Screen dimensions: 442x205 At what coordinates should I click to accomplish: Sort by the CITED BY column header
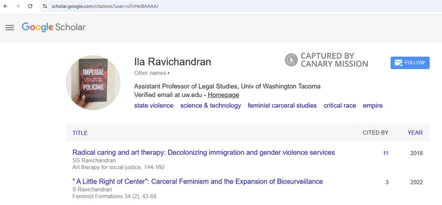pyautogui.click(x=376, y=133)
